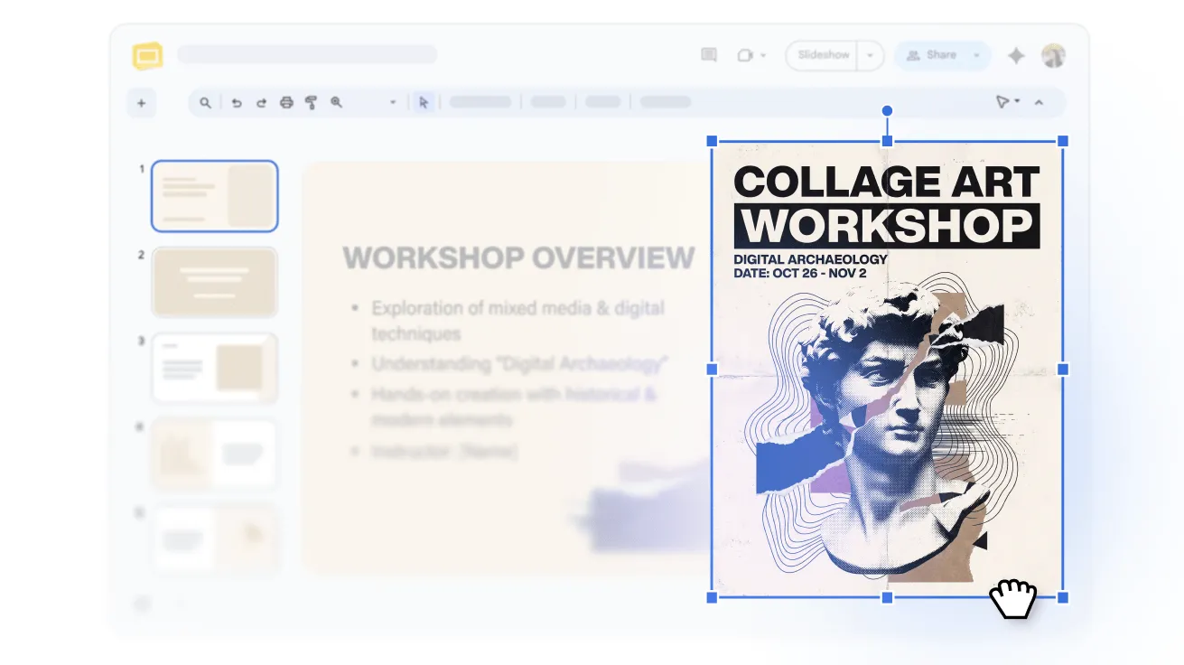
Task: Click the new slide plus button
Action: click(141, 103)
